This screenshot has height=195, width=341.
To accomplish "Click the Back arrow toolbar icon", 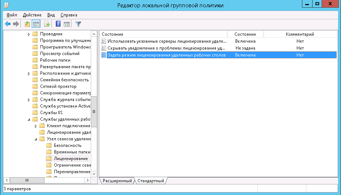I will tap(7, 24).
